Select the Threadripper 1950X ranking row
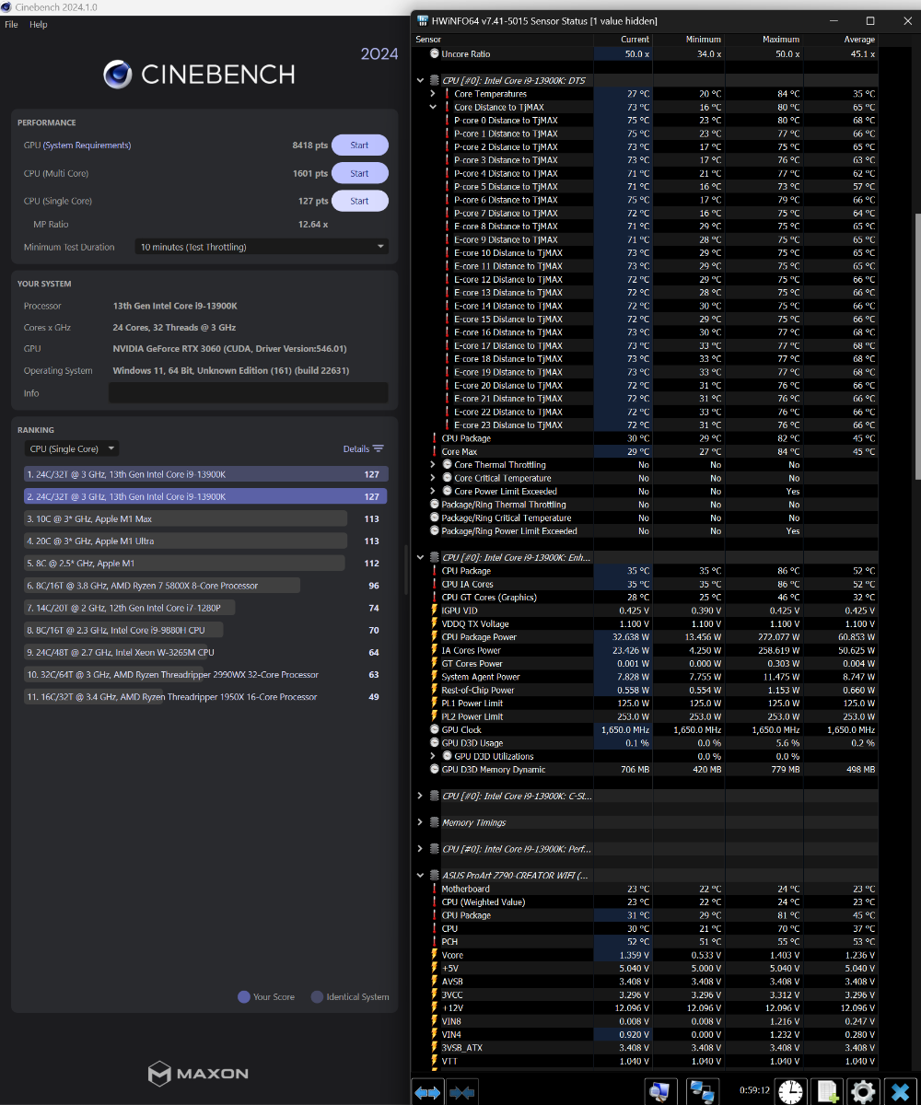The image size is (921, 1105). 206,697
